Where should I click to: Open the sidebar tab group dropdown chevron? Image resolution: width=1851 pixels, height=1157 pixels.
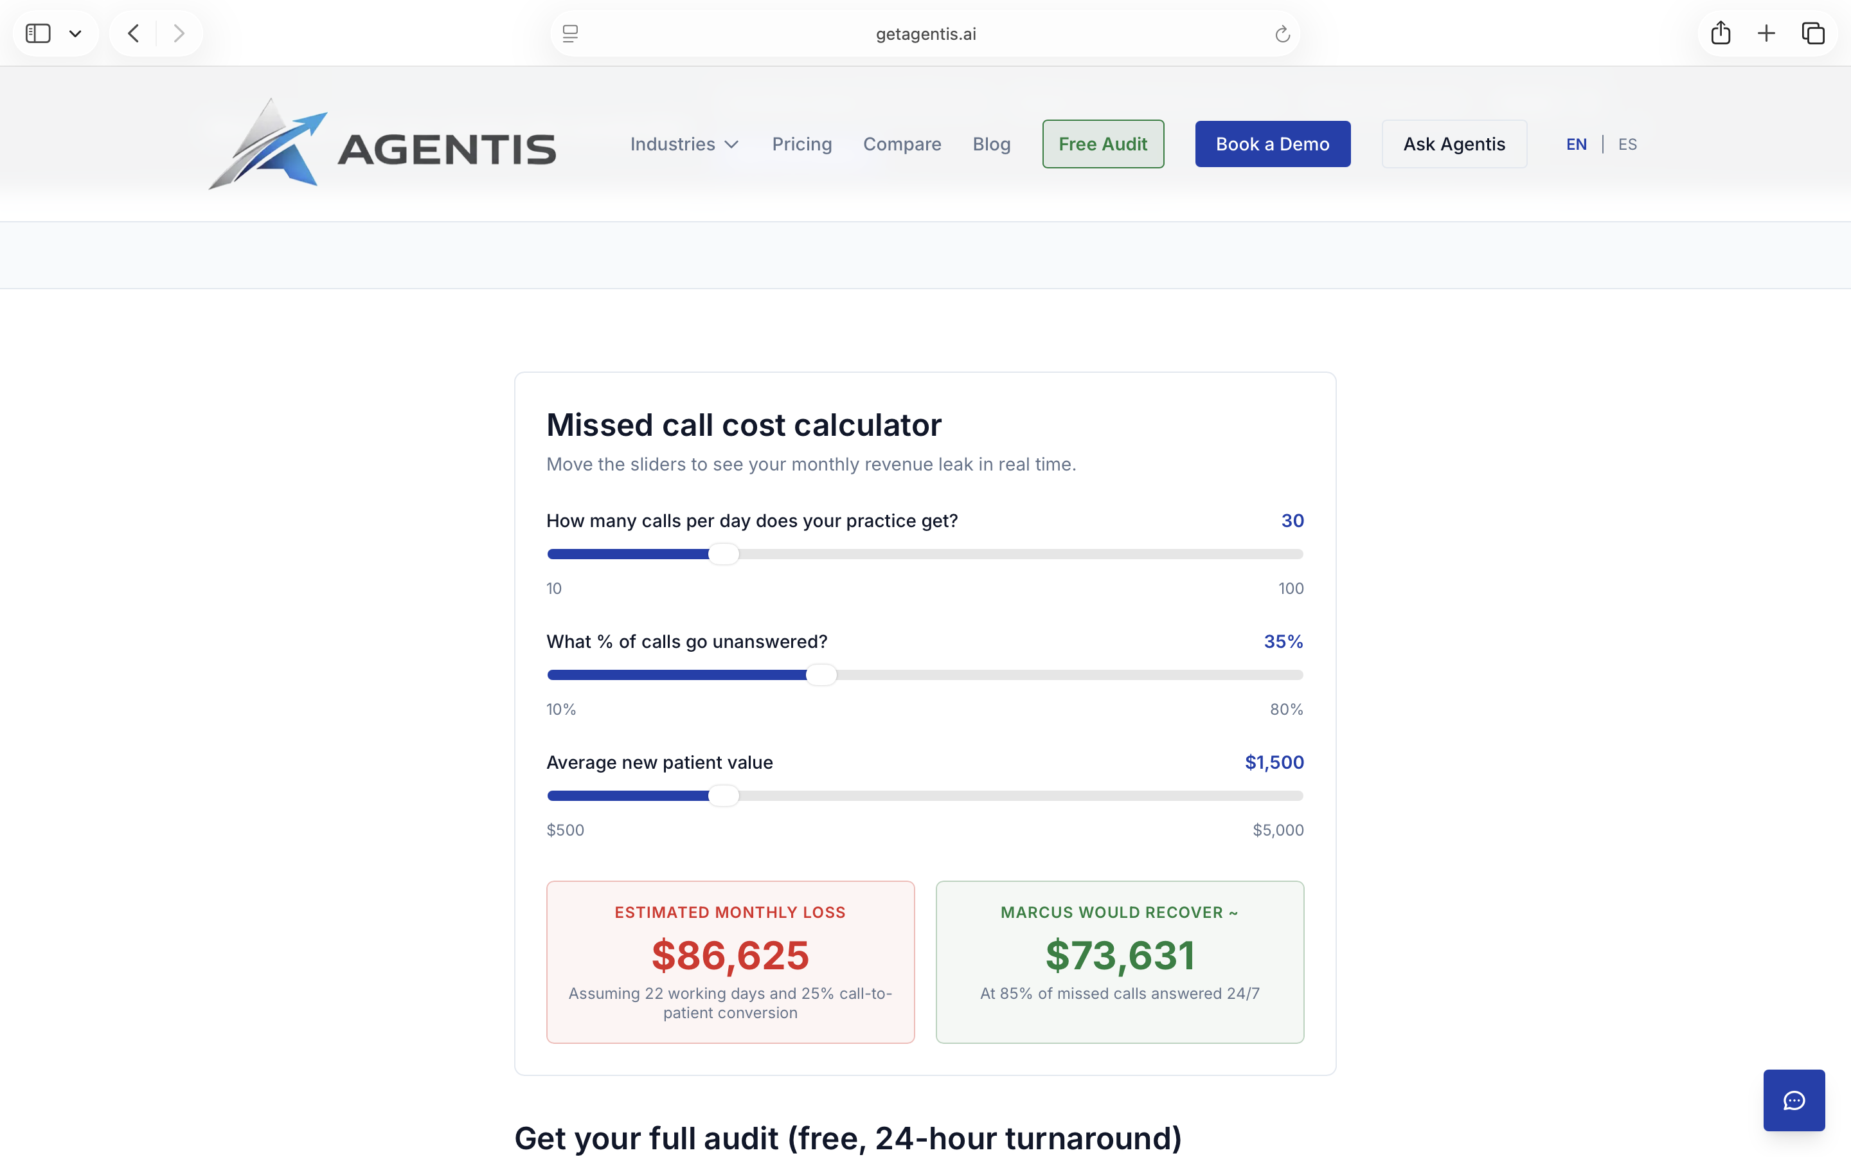75,33
